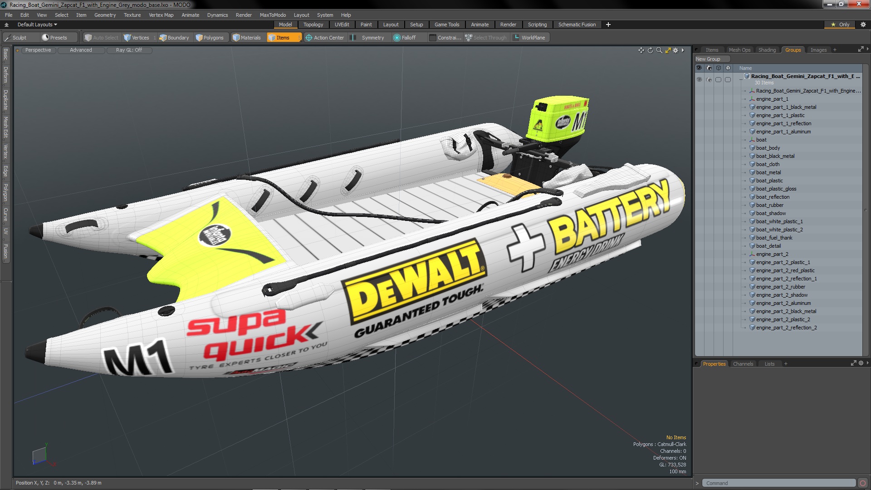Toggle Auto Select

coord(101,38)
